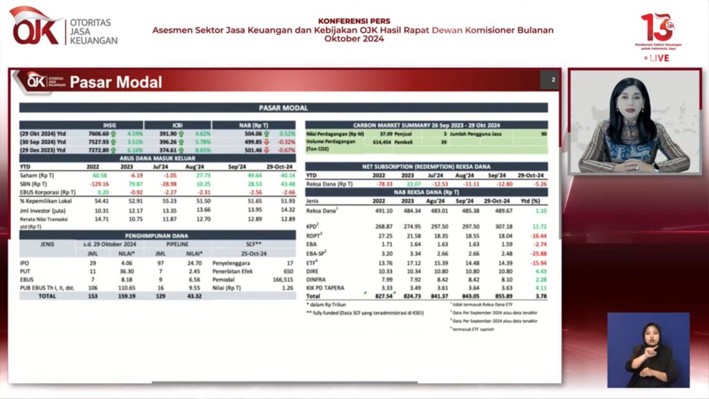The height and width of the screenshot is (399, 709).
Task: Click green up arrow beside 7527.93
Action: [114, 142]
